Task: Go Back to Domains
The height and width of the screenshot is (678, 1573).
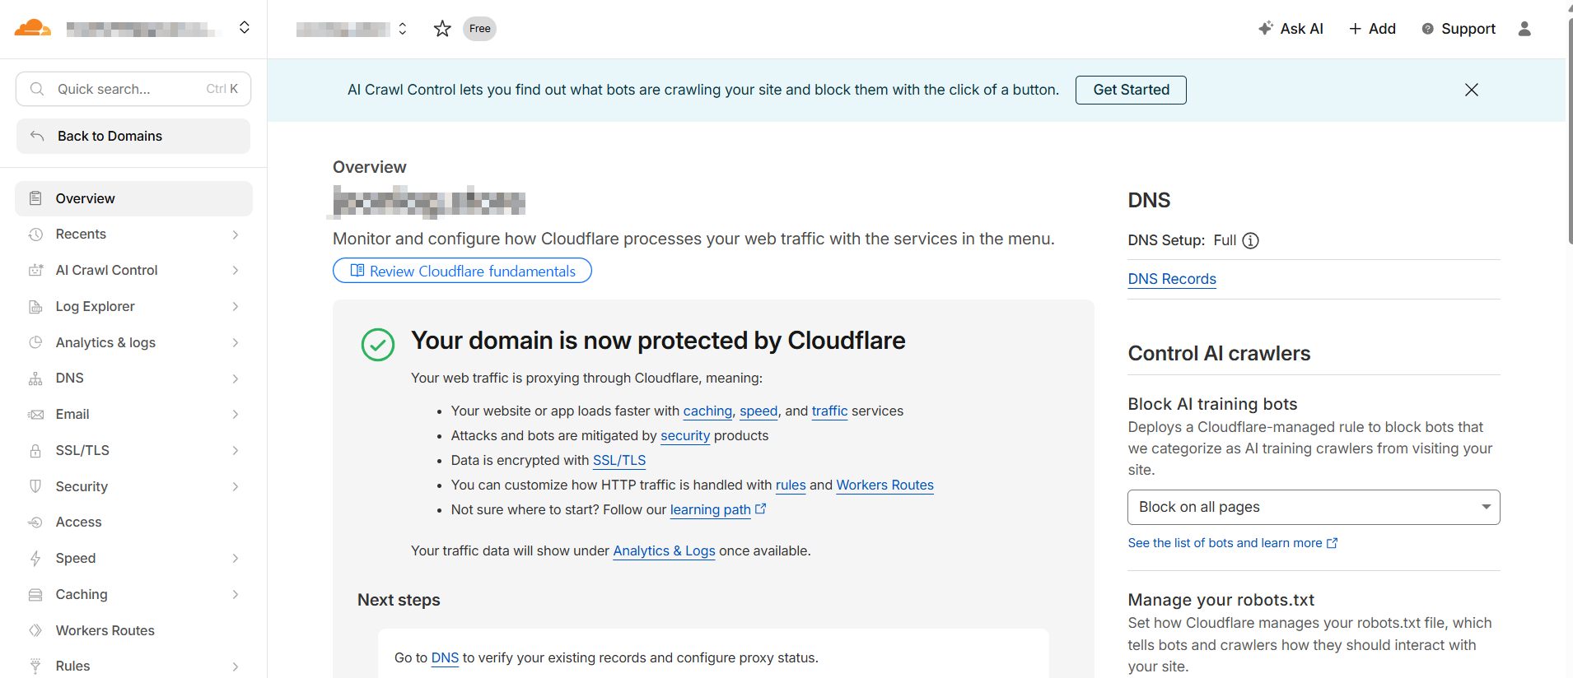Action: tap(133, 136)
